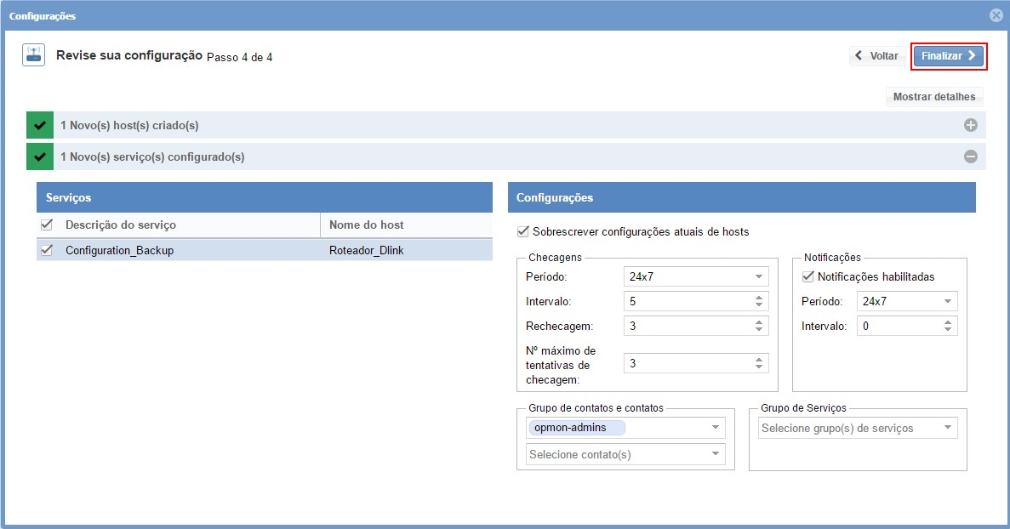Click Mostrar detalhes button
Image resolution: width=1010 pixels, height=529 pixels.
[934, 97]
